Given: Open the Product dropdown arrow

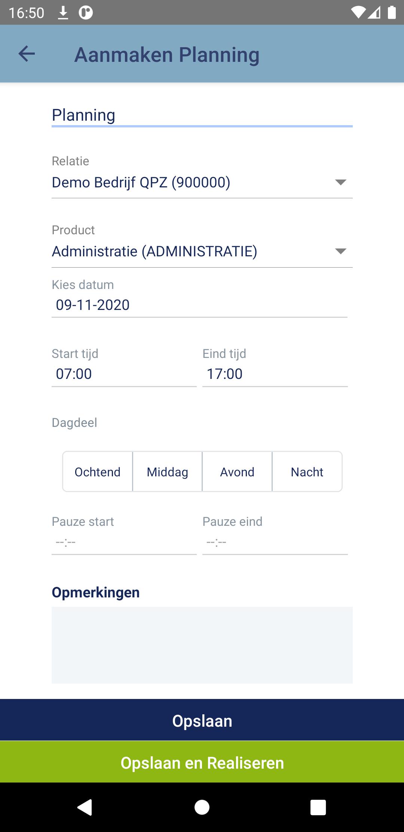Looking at the screenshot, I should coord(340,251).
